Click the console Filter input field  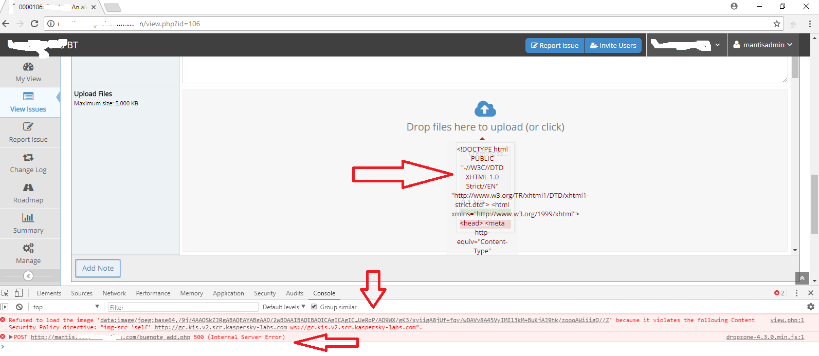point(183,307)
